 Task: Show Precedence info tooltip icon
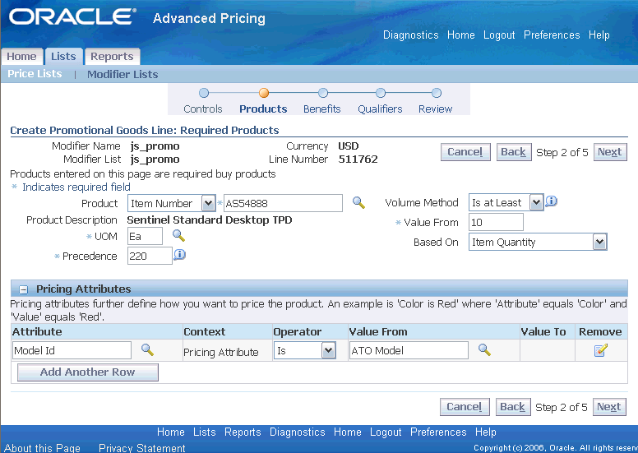point(179,255)
